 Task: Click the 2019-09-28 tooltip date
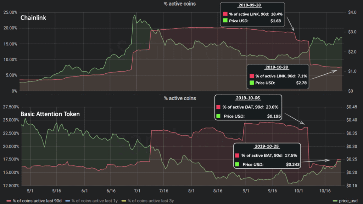pos(249,5)
